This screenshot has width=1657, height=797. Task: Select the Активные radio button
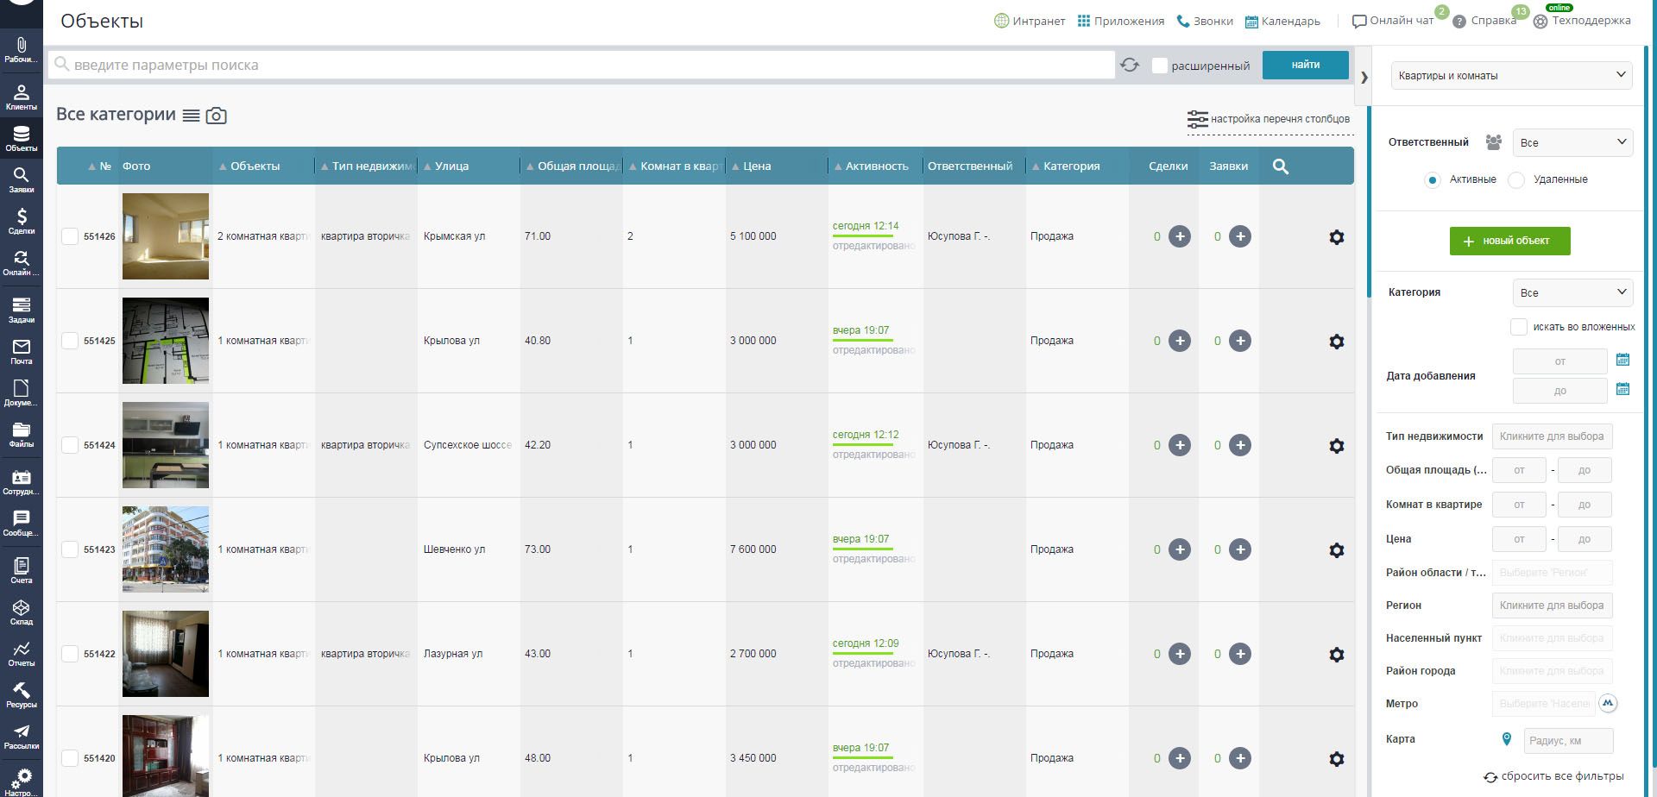(1433, 180)
